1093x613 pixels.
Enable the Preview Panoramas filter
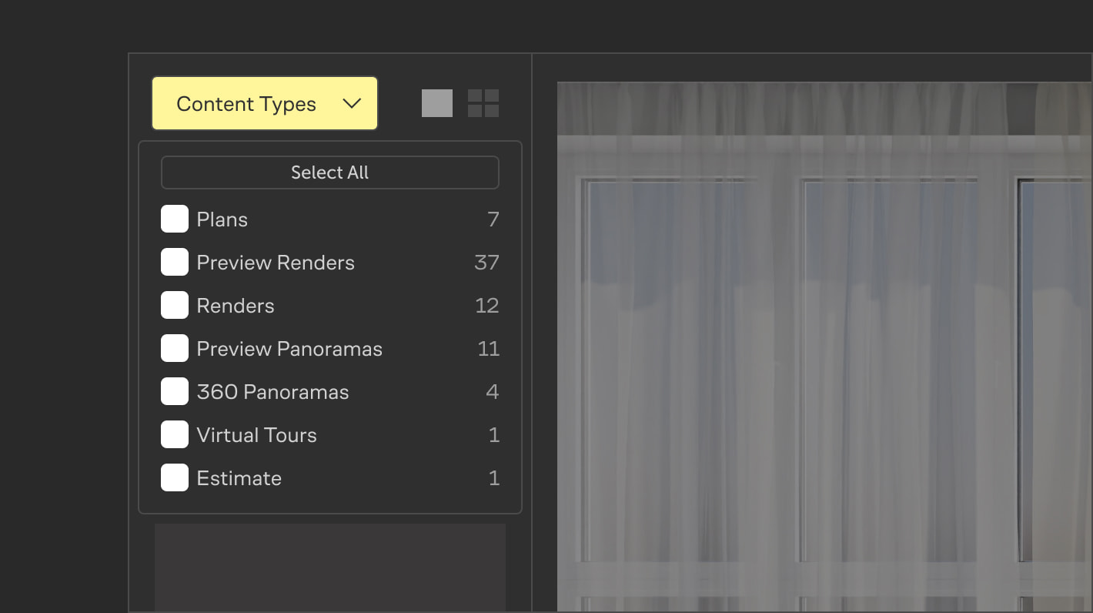[x=175, y=348]
